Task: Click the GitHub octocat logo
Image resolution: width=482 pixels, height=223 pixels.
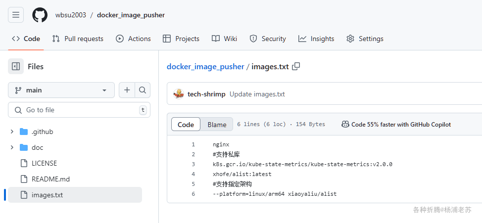Action: coord(40,15)
